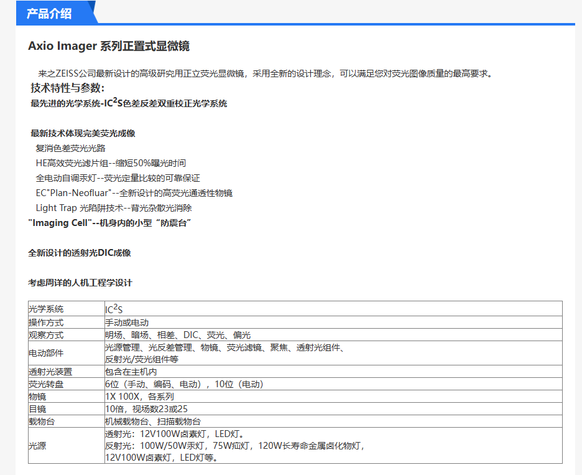
Task: Click the cell 机械载物台、扫描载物台
Action: point(333,421)
